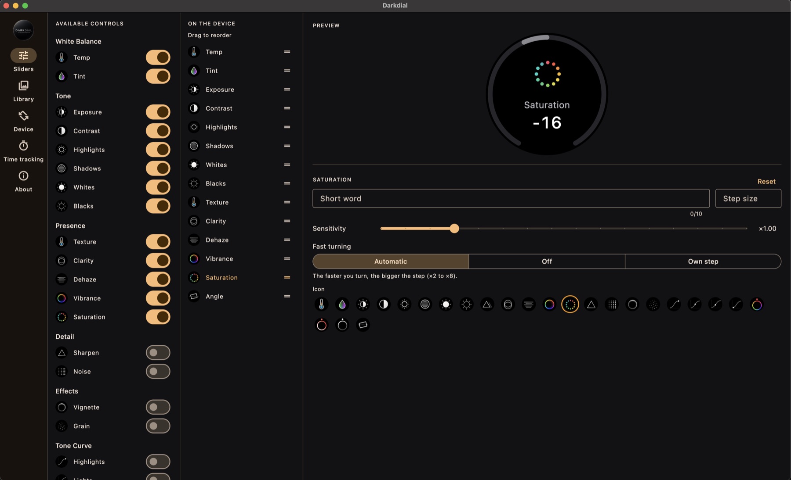This screenshot has height=480, width=791.
Task: Open the Time tracking section
Action: (x=23, y=151)
